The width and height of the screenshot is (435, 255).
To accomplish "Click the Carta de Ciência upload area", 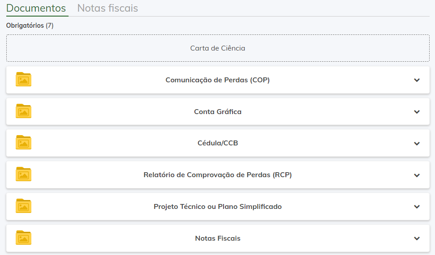I will tap(218, 48).
